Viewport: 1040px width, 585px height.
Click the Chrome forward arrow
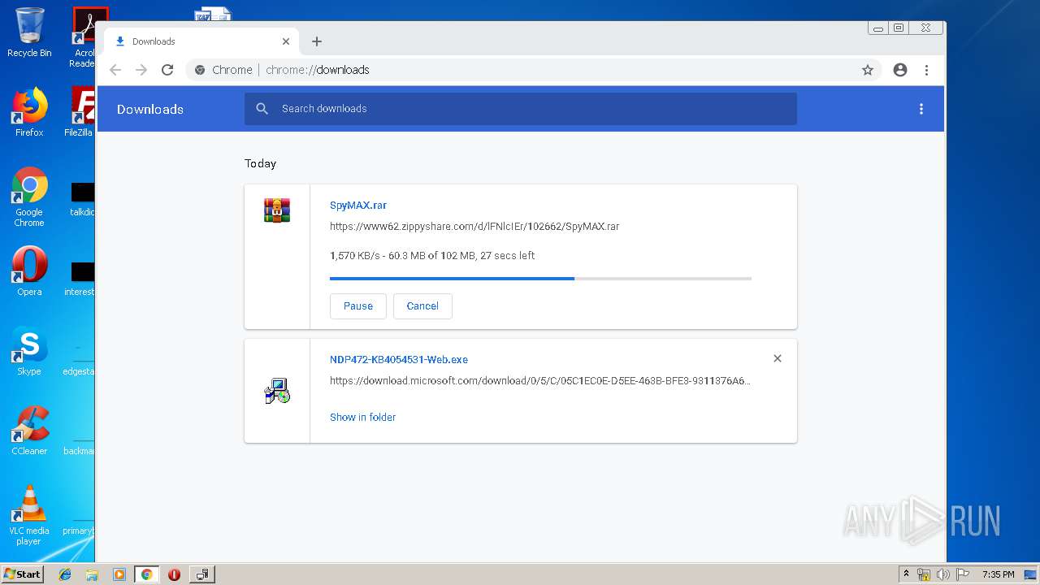(141, 70)
